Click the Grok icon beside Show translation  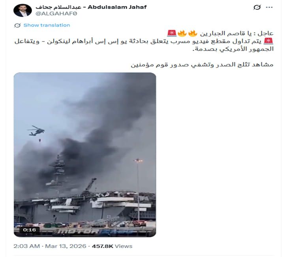coord(17,25)
